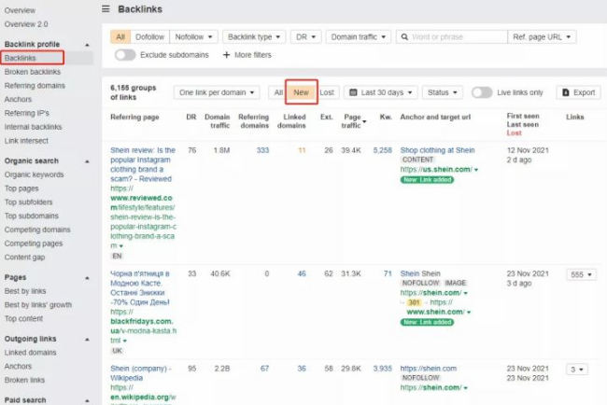The width and height of the screenshot is (607, 405).
Task: Go to Broken backlinks in the sidebar
Action: tap(34, 72)
